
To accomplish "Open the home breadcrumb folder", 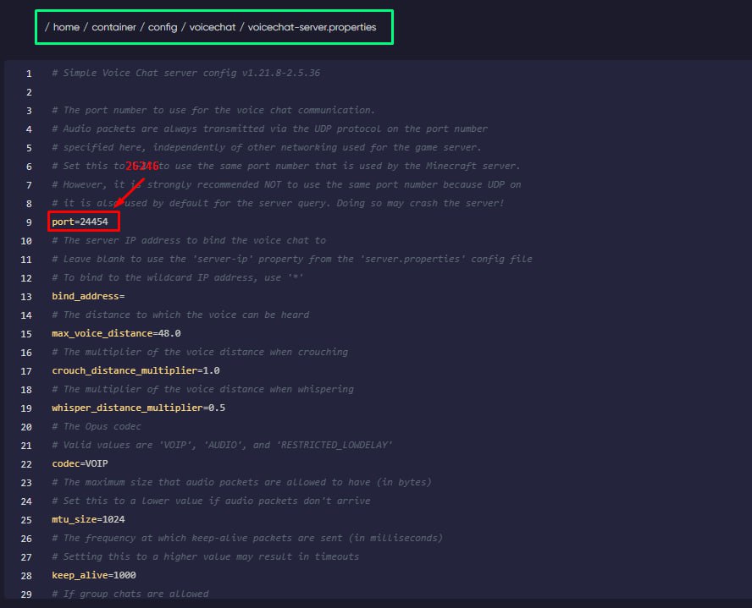I will [x=66, y=27].
